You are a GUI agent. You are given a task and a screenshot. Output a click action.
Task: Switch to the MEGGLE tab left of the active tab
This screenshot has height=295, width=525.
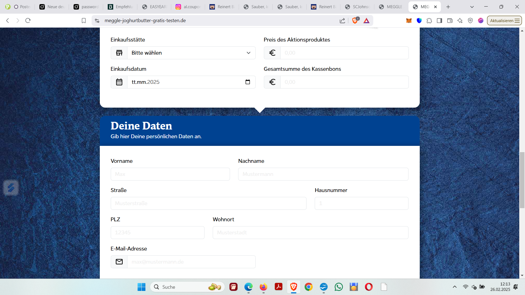pos(391,7)
